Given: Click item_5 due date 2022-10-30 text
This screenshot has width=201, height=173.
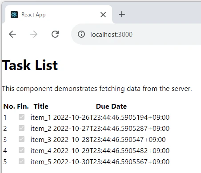Looking at the screenshot, I should [x=111, y=161].
